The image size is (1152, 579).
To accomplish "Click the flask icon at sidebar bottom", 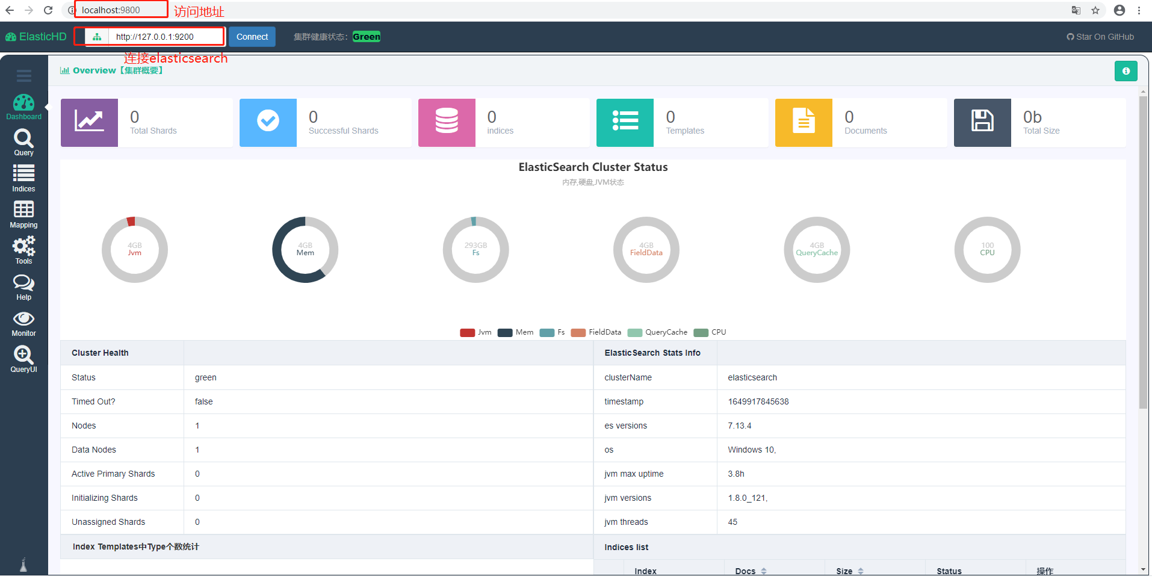I will [x=23, y=565].
